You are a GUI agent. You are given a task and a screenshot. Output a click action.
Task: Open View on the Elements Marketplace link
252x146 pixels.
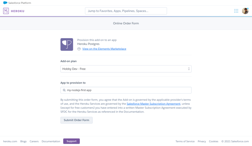point(104,49)
